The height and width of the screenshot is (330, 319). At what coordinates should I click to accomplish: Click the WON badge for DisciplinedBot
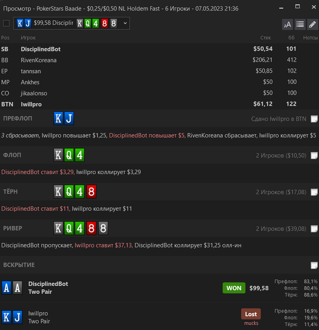234,288
